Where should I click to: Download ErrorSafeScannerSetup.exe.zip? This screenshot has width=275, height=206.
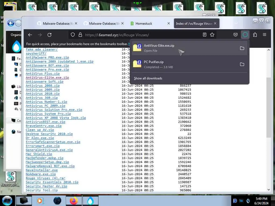(53, 142)
